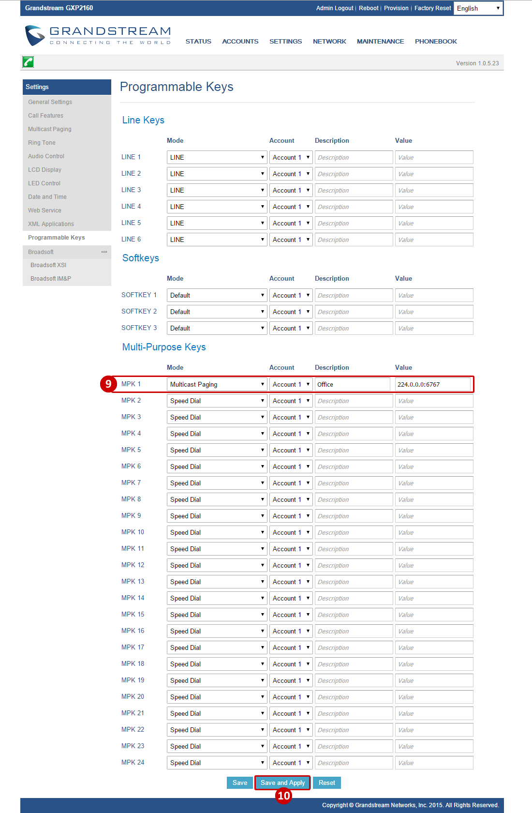
Task: Open SOFTKEY 3 account dropdown
Action: point(291,328)
